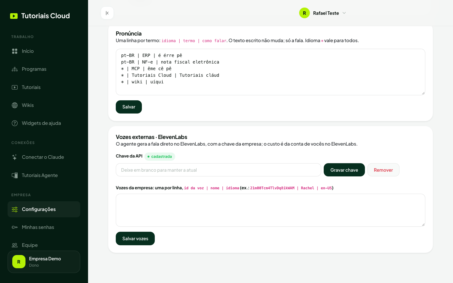
Task: Click the Tutoriais play icon
Action: click(x=15, y=87)
